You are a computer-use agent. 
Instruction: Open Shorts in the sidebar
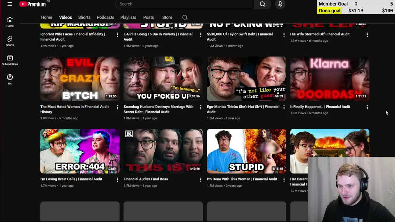10,41
